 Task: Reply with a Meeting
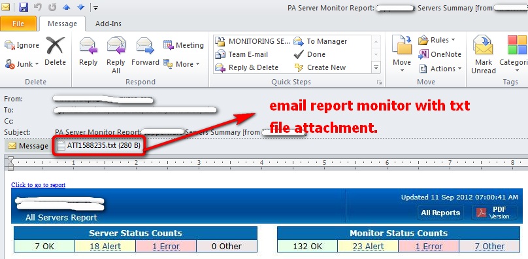pos(184,45)
